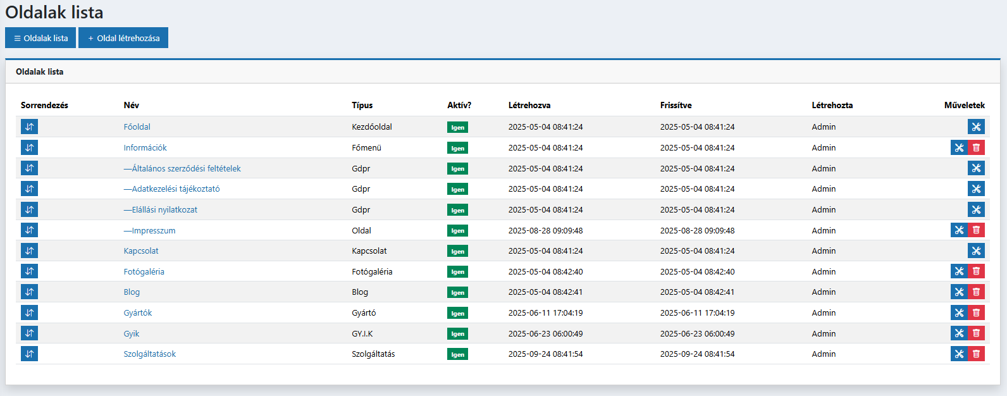The image size is (1007, 396).
Task: Click the sort icon for Főoldal row
Action: tap(29, 127)
